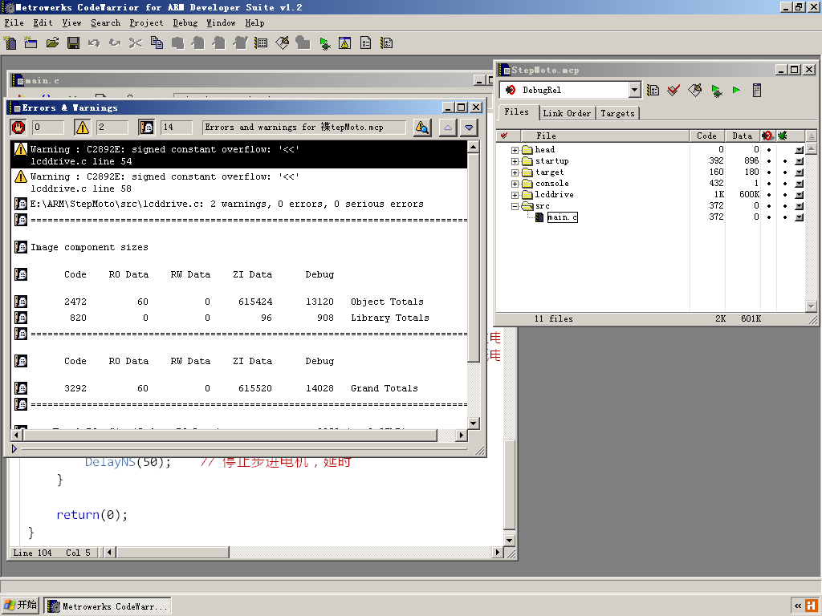Toggle target dot for head folder
The width and height of the screenshot is (822, 616).
tap(769, 150)
